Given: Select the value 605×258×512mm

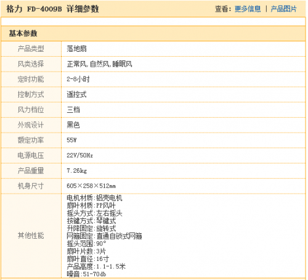Looking at the screenshot, I should click(91, 186).
